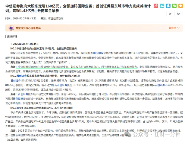
Task: Open 首创证券 link in 可能对首创证券股价
Action: (18, 99)
